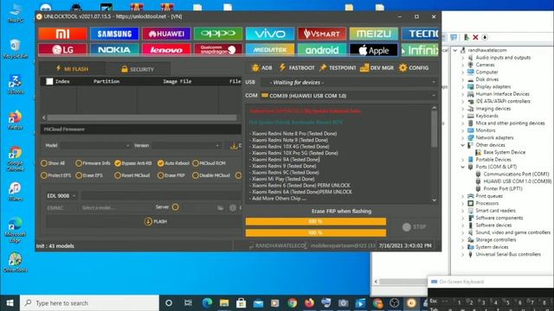Open the EDL 9008 mode dropdown
Image resolution: width=554 pixels, height=311 pixels.
[x=61, y=195]
